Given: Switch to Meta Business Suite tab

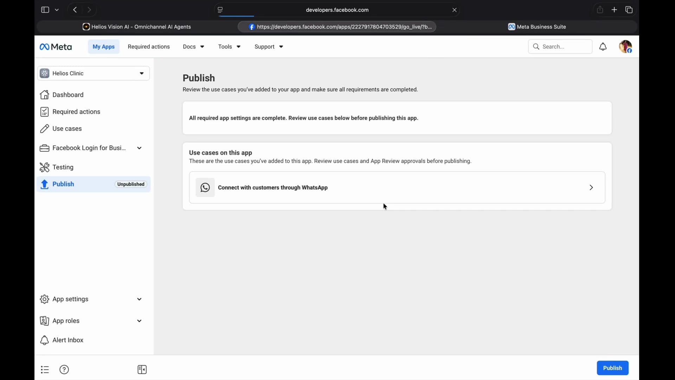Looking at the screenshot, I should 537,27.
